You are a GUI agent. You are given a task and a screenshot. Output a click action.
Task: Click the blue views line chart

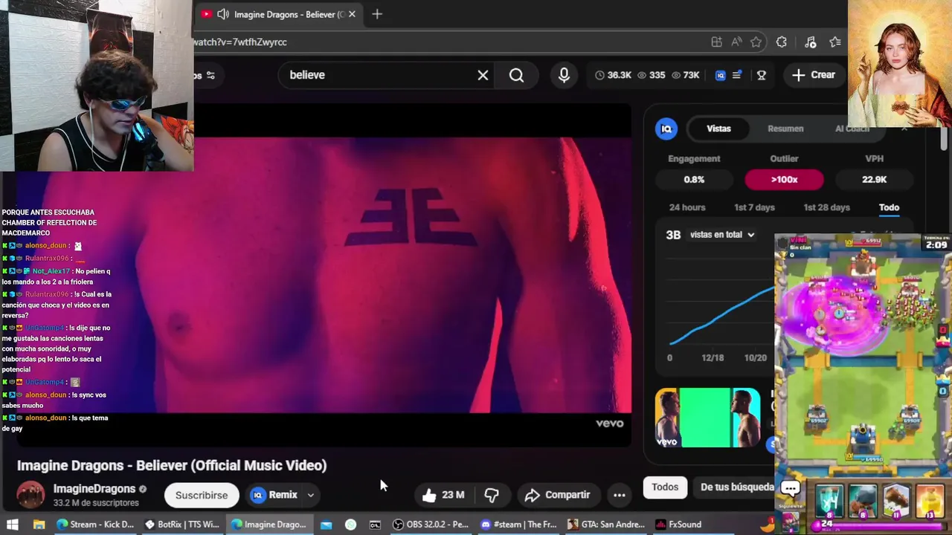pyautogui.click(x=721, y=316)
